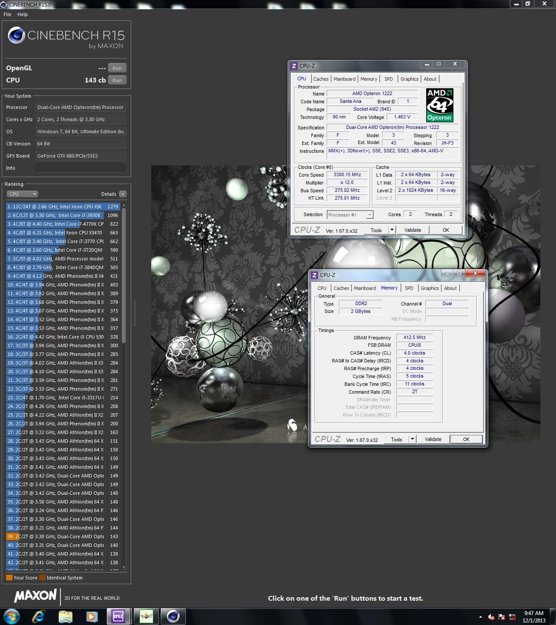
Task: Switch to Cinebench taskbar button
Action: [173, 616]
